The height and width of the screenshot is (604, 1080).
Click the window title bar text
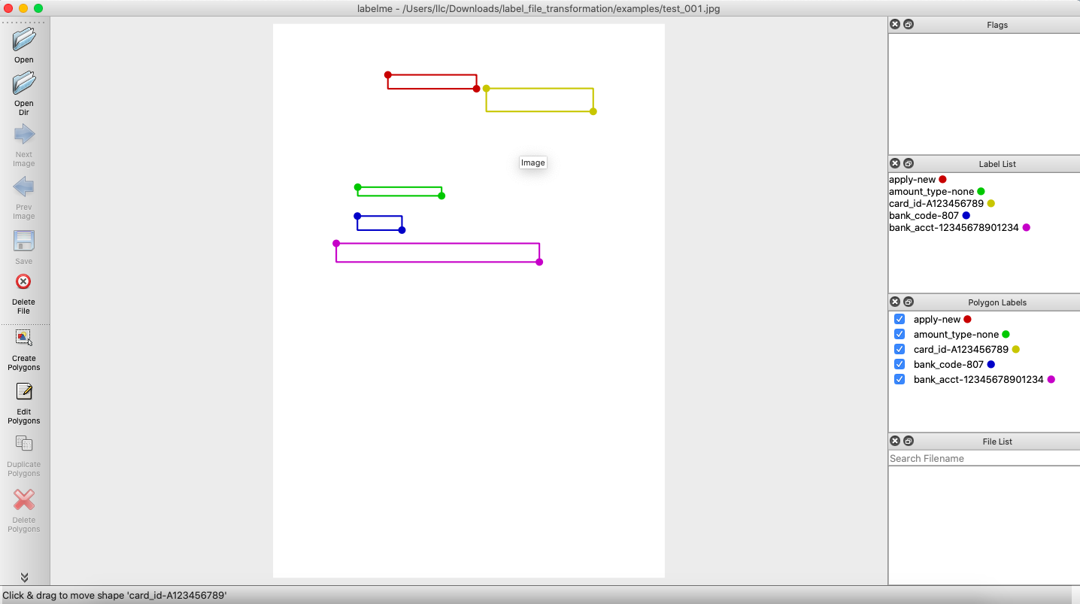[538, 8]
